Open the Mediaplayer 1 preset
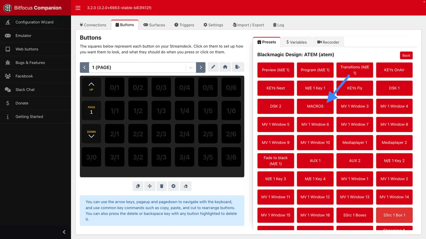426x239 pixels. pos(355,142)
